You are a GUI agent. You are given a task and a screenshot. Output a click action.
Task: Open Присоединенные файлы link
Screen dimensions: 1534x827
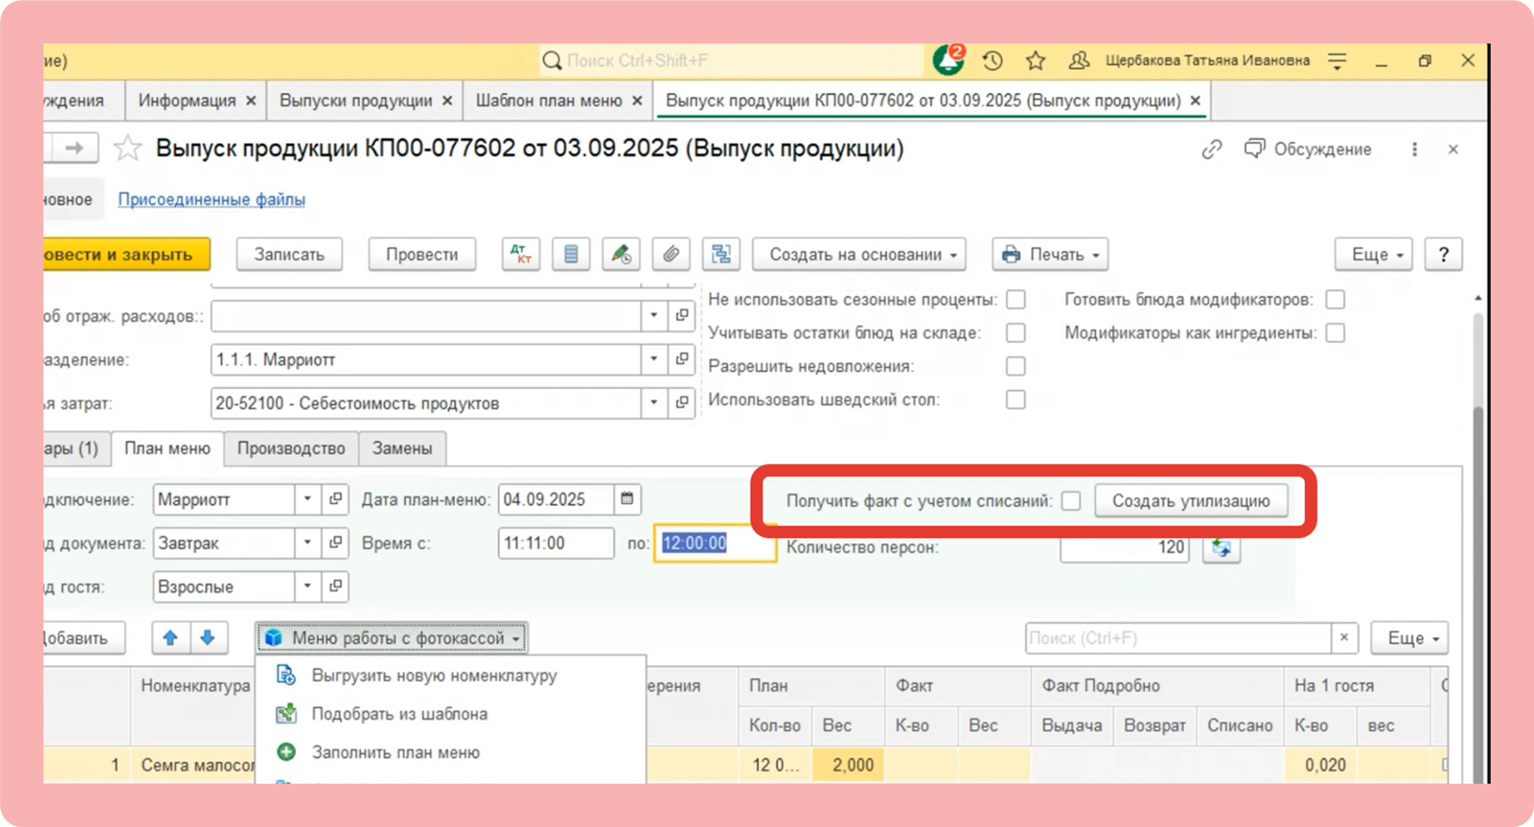pyautogui.click(x=211, y=200)
